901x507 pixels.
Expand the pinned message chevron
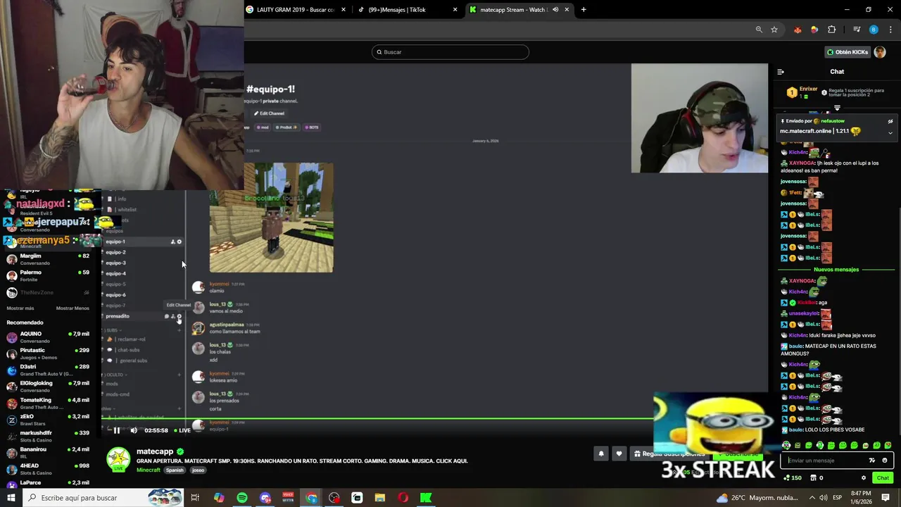tap(890, 132)
